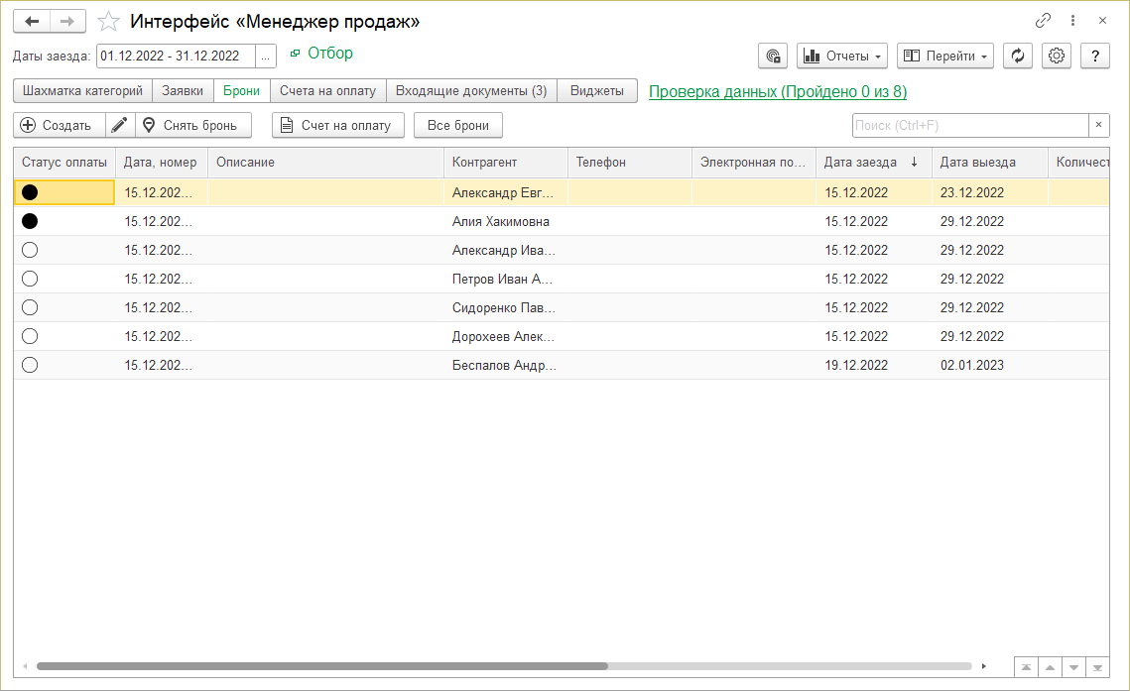Move down one row with the down arrow
The height and width of the screenshot is (691, 1130).
point(1073,668)
